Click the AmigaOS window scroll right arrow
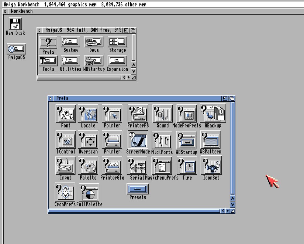The image size is (304, 244). pyautogui.click(x=129, y=77)
